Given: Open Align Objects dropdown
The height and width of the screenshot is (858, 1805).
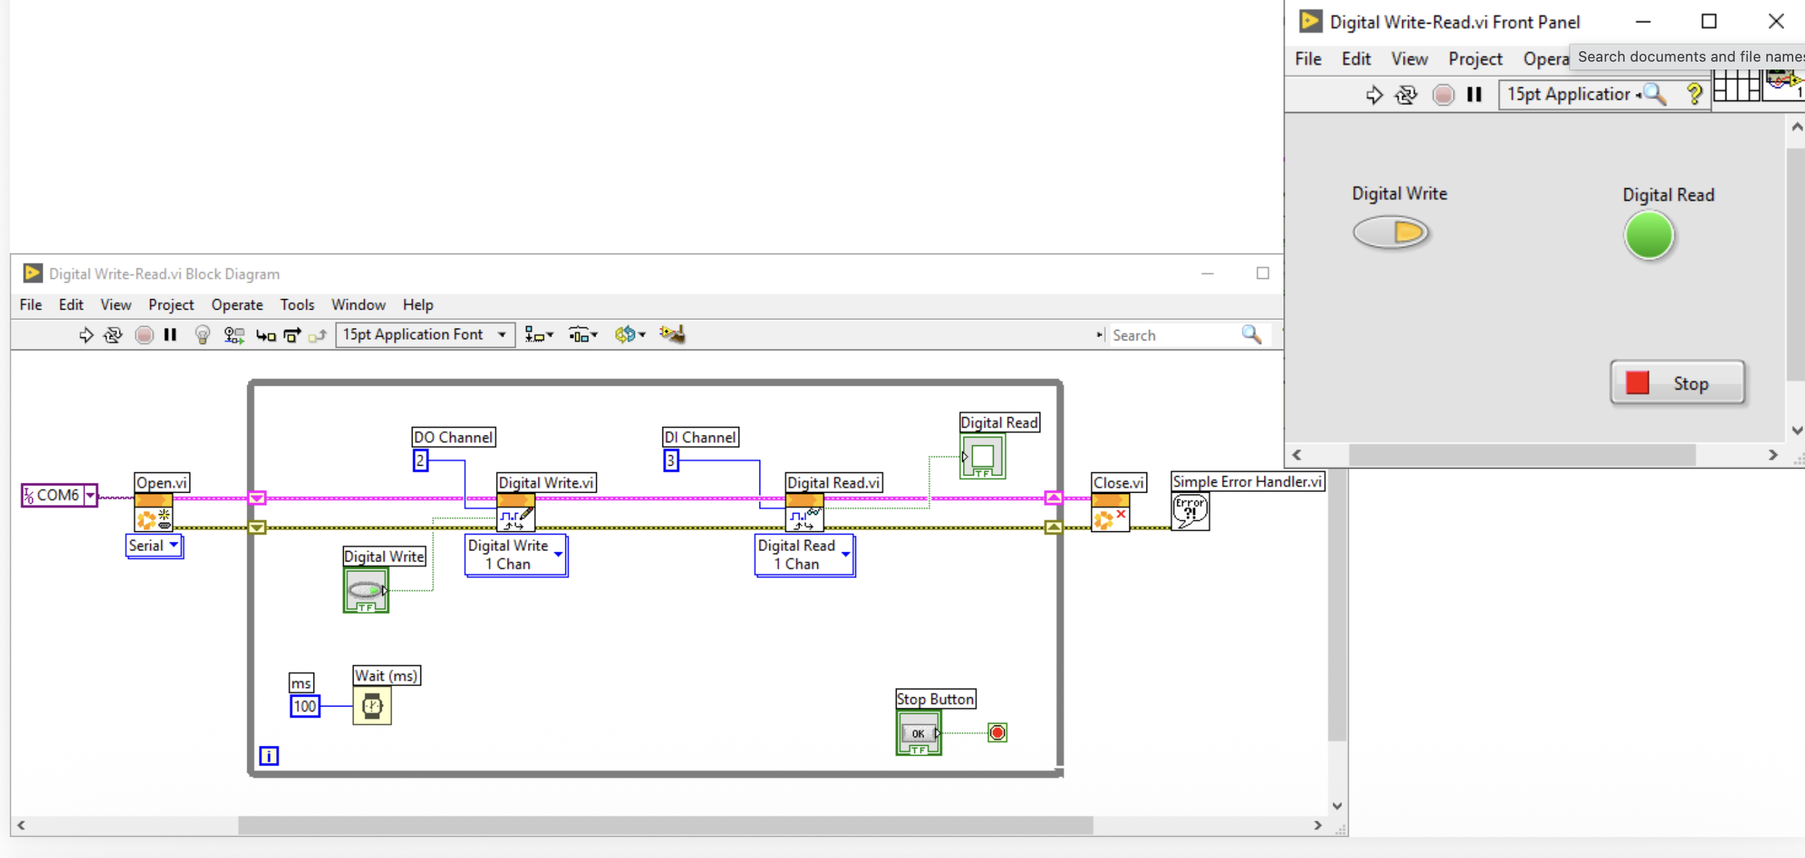Looking at the screenshot, I should [539, 335].
